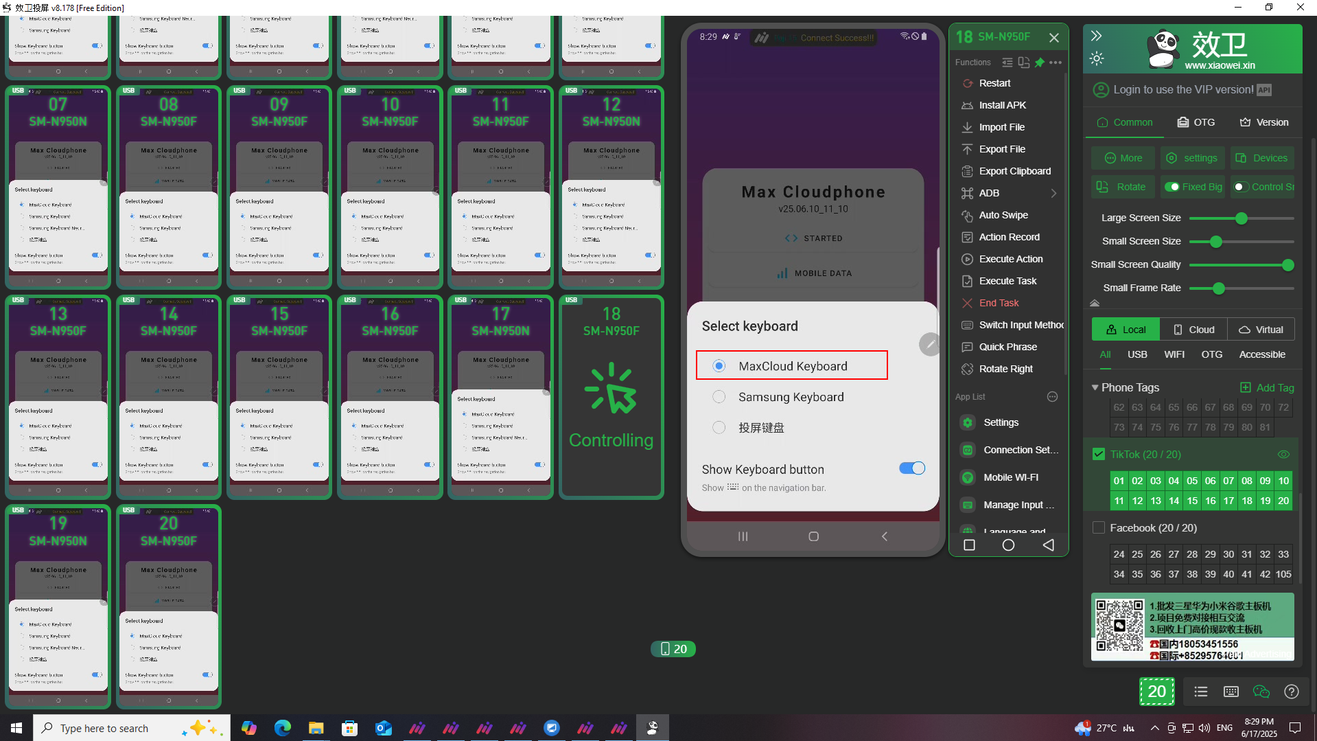Select Cloud device tab
Image resolution: width=1317 pixels, height=741 pixels.
[x=1194, y=330]
